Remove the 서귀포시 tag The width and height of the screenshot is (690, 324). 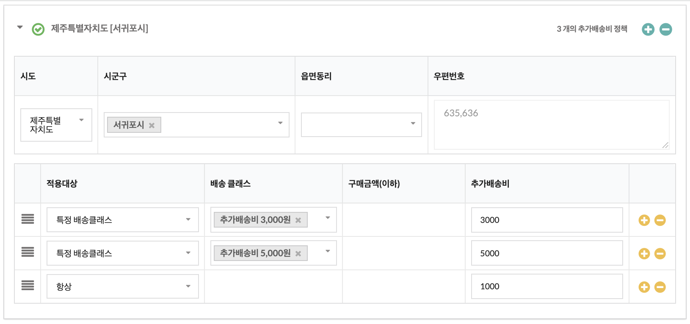pos(152,125)
